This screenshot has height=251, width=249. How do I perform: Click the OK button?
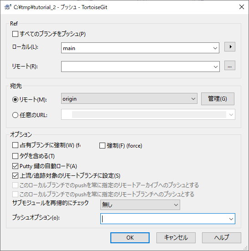(130, 238)
